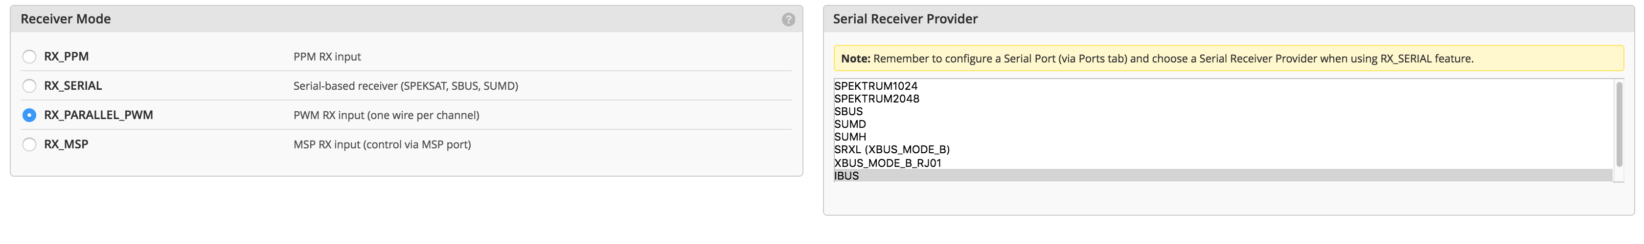The height and width of the screenshot is (244, 1644).
Task: Select the RX_PPM radio button
Action: coord(29,57)
